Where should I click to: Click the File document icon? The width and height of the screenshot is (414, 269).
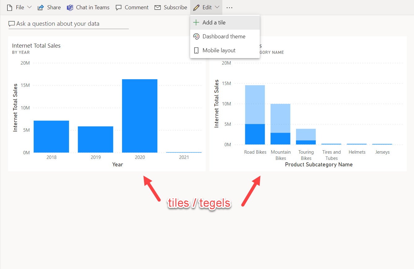tap(10, 7)
